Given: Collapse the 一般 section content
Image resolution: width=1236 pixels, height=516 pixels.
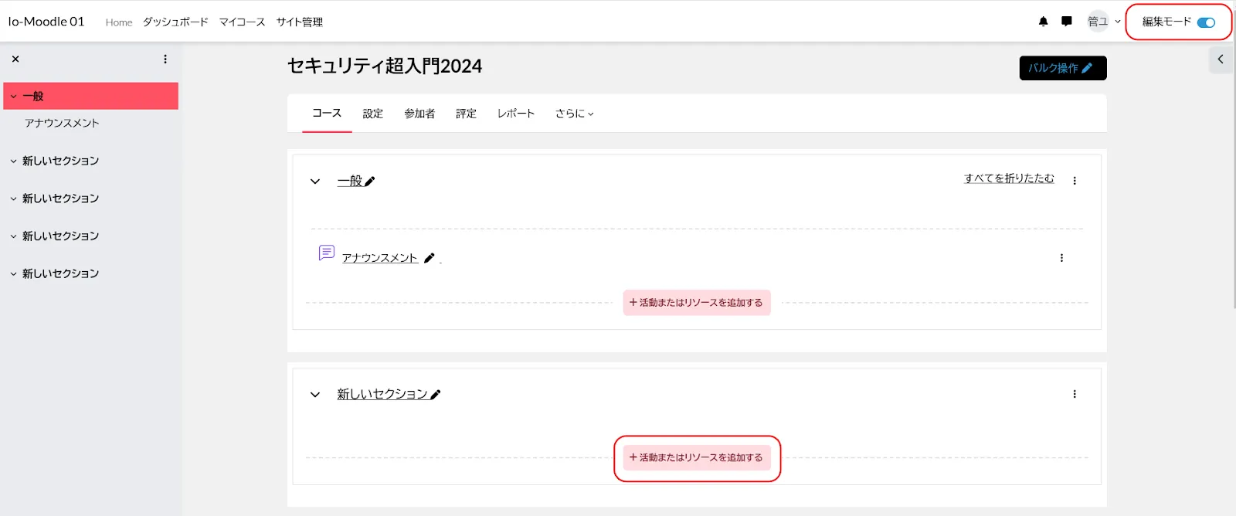Looking at the screenshot, I should point(315,182).
